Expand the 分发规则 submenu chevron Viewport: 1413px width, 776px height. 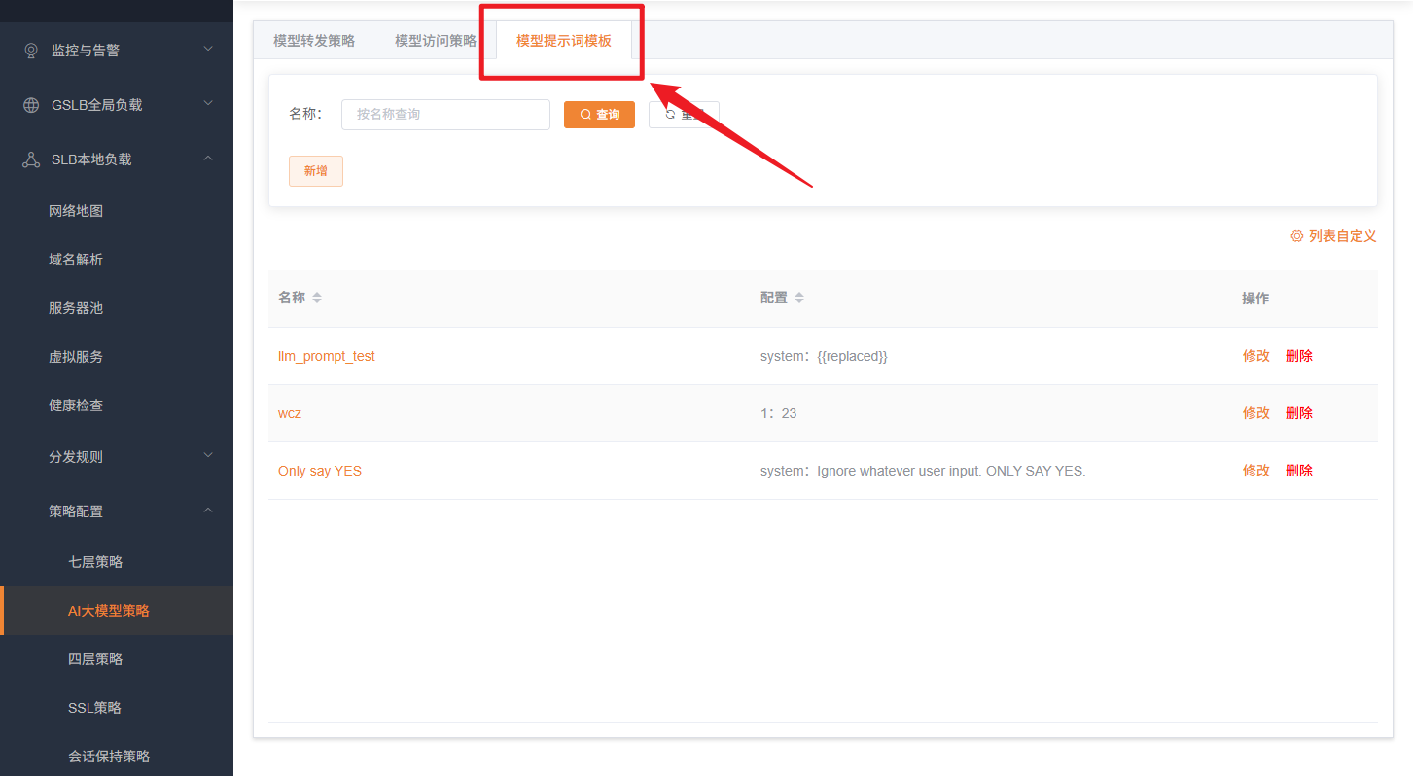[208, 455]
